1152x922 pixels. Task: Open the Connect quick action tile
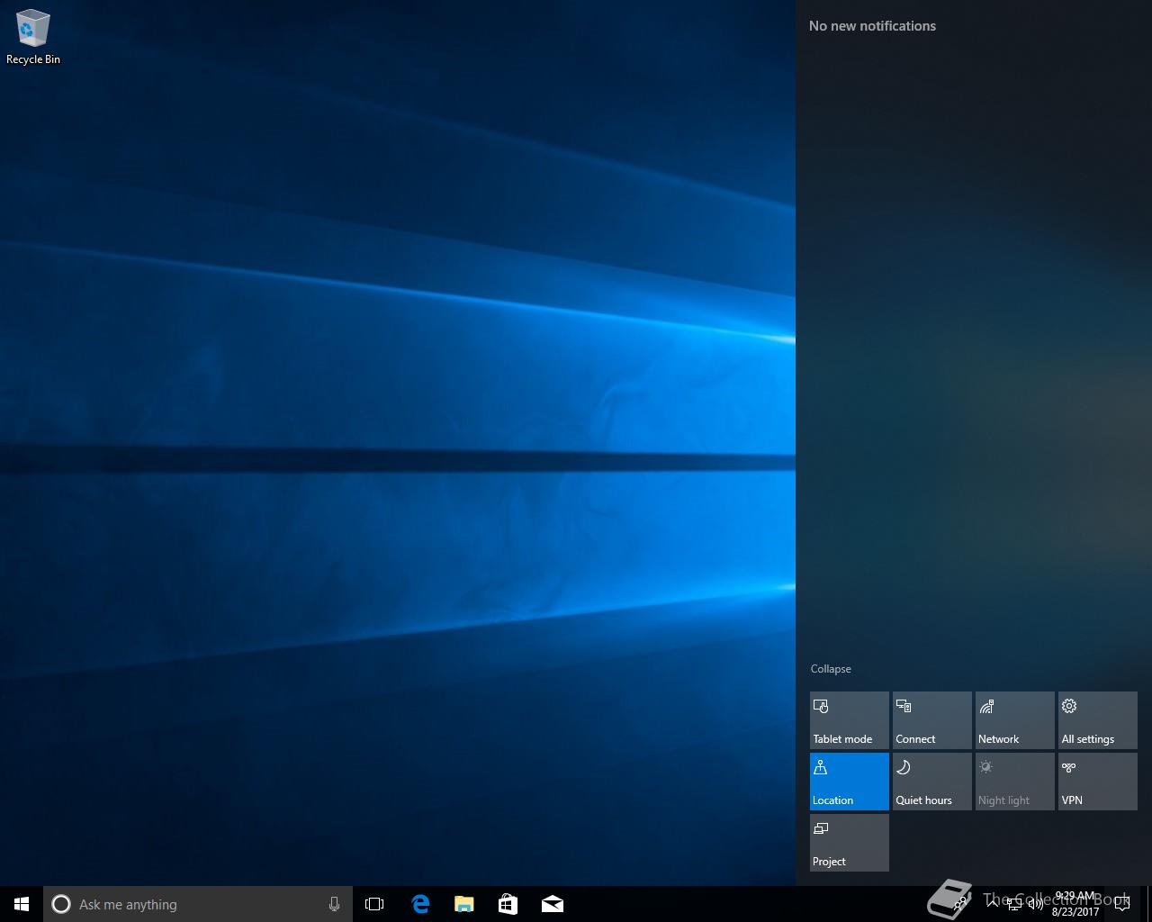(x=931, y=720)
